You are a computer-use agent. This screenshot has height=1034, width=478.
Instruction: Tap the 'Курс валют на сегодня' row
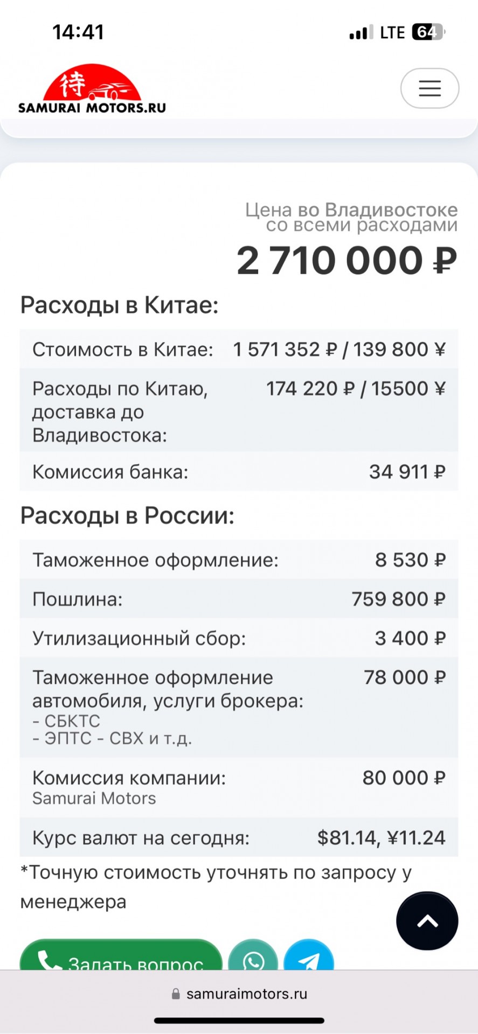pos(239,837)
